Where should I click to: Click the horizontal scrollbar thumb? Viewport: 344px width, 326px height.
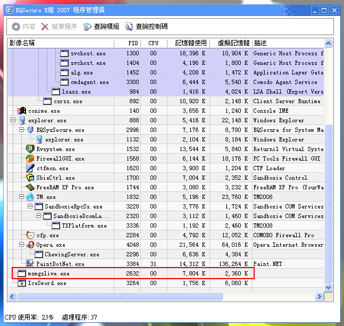[120, 297]
